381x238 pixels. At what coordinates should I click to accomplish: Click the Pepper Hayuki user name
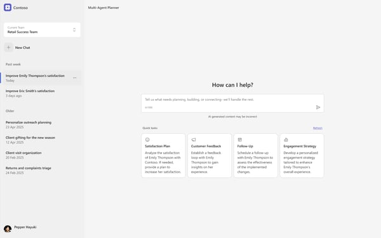[x=25, y=227]
